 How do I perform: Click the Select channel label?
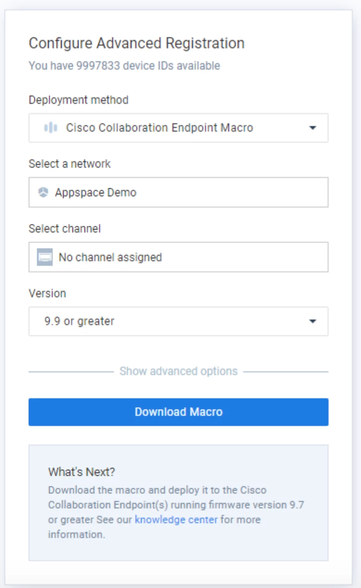coord(64,228)
